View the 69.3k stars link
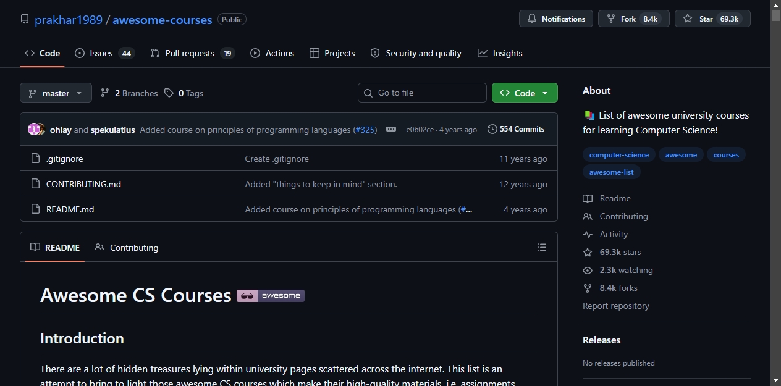 point(612,252)
